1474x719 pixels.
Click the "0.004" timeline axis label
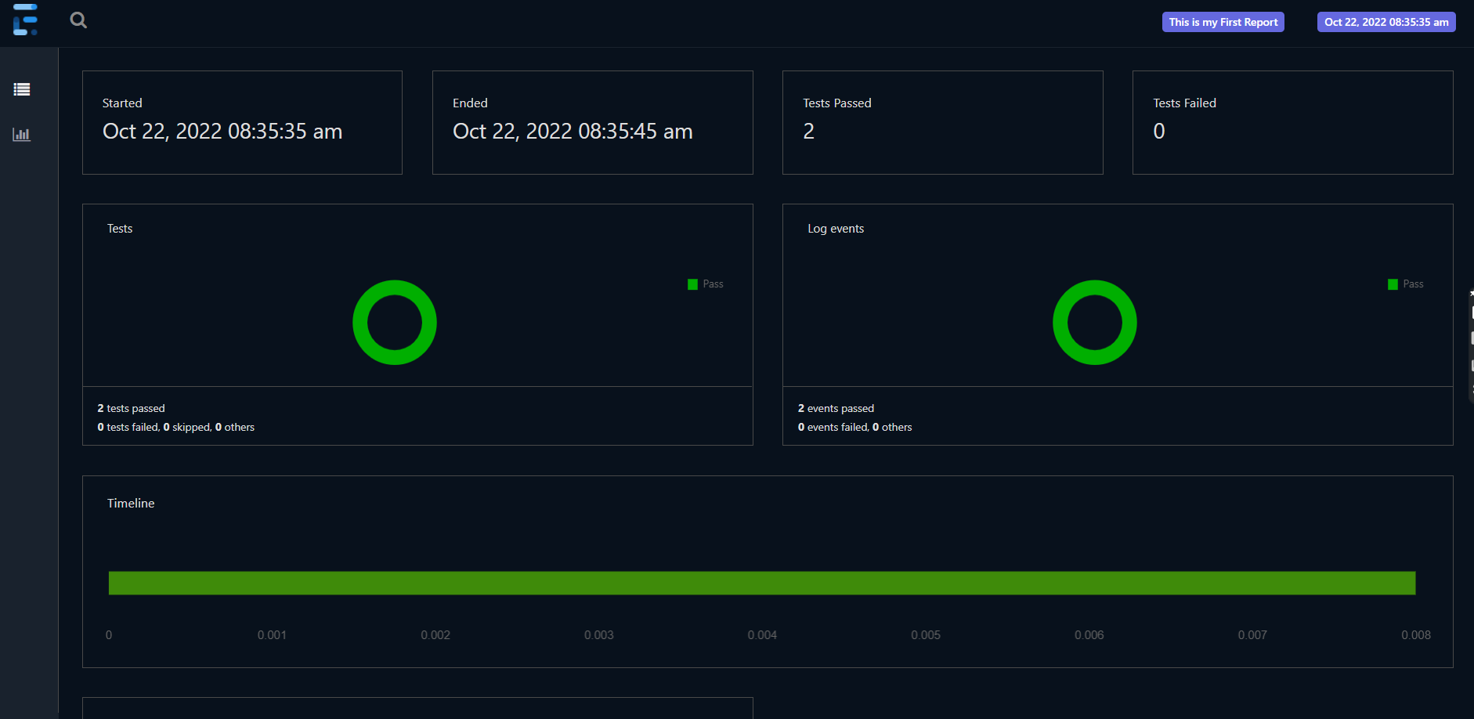[x=762, y=635]
